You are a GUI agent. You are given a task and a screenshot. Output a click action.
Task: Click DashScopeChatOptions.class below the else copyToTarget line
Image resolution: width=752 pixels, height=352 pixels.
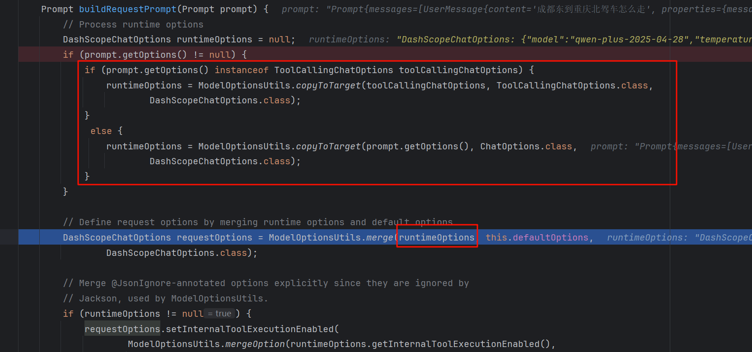pyautogui.click(x=220, y=161)
